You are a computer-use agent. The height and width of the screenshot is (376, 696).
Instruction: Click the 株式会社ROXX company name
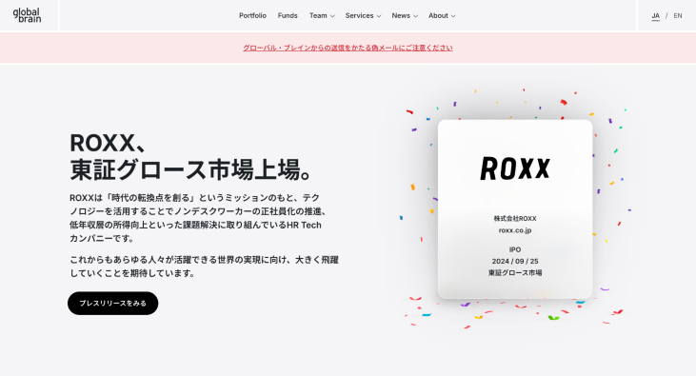pyautogui.click(x=515, y=218)
